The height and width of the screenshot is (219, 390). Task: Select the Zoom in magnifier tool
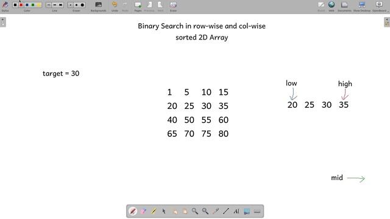(195, 211)
